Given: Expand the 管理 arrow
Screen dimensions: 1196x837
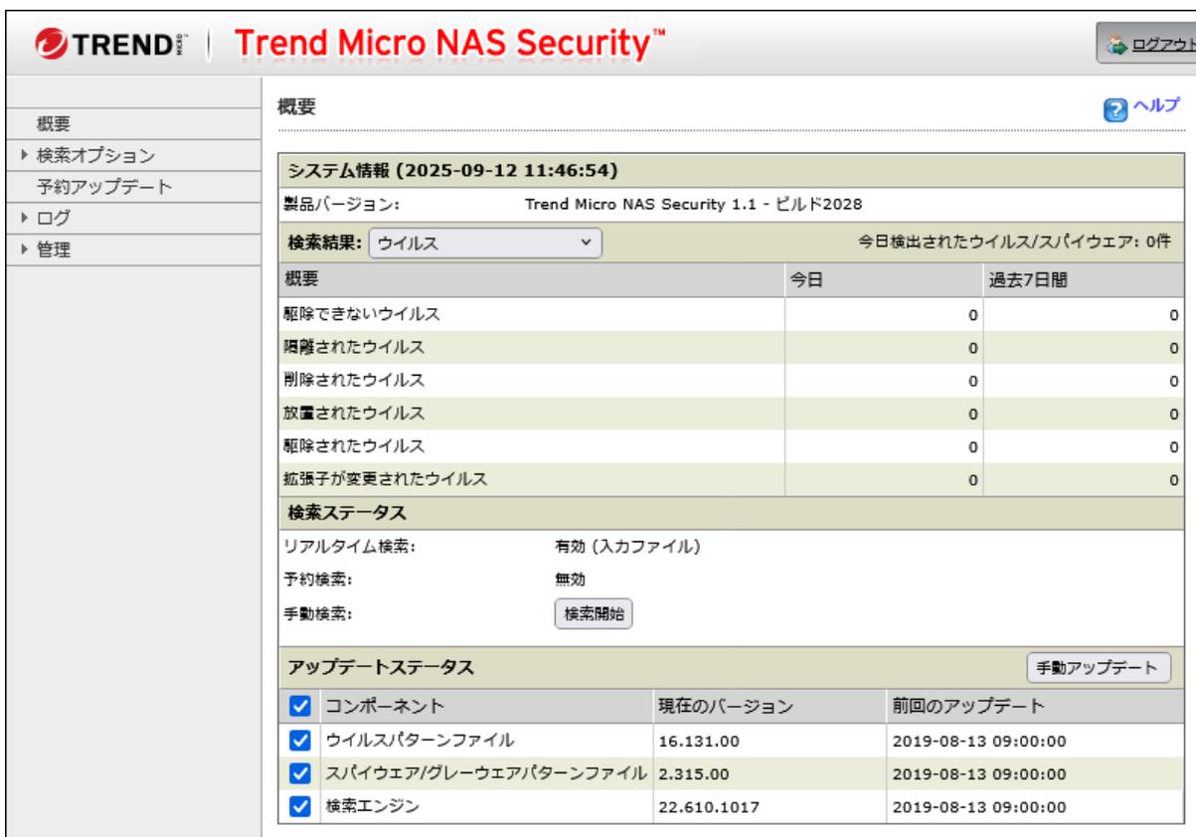Looking at the screenshot, I should tap(26, 248).
